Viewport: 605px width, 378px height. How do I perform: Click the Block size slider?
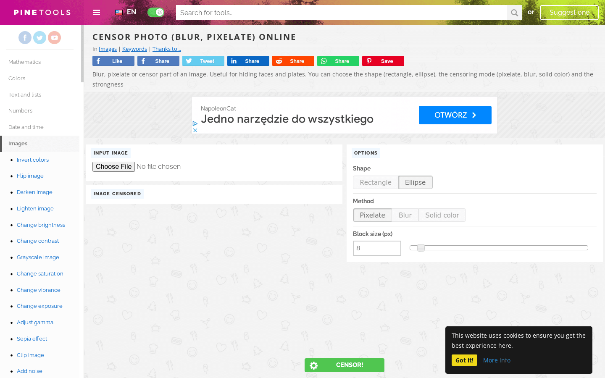(499, 248)
